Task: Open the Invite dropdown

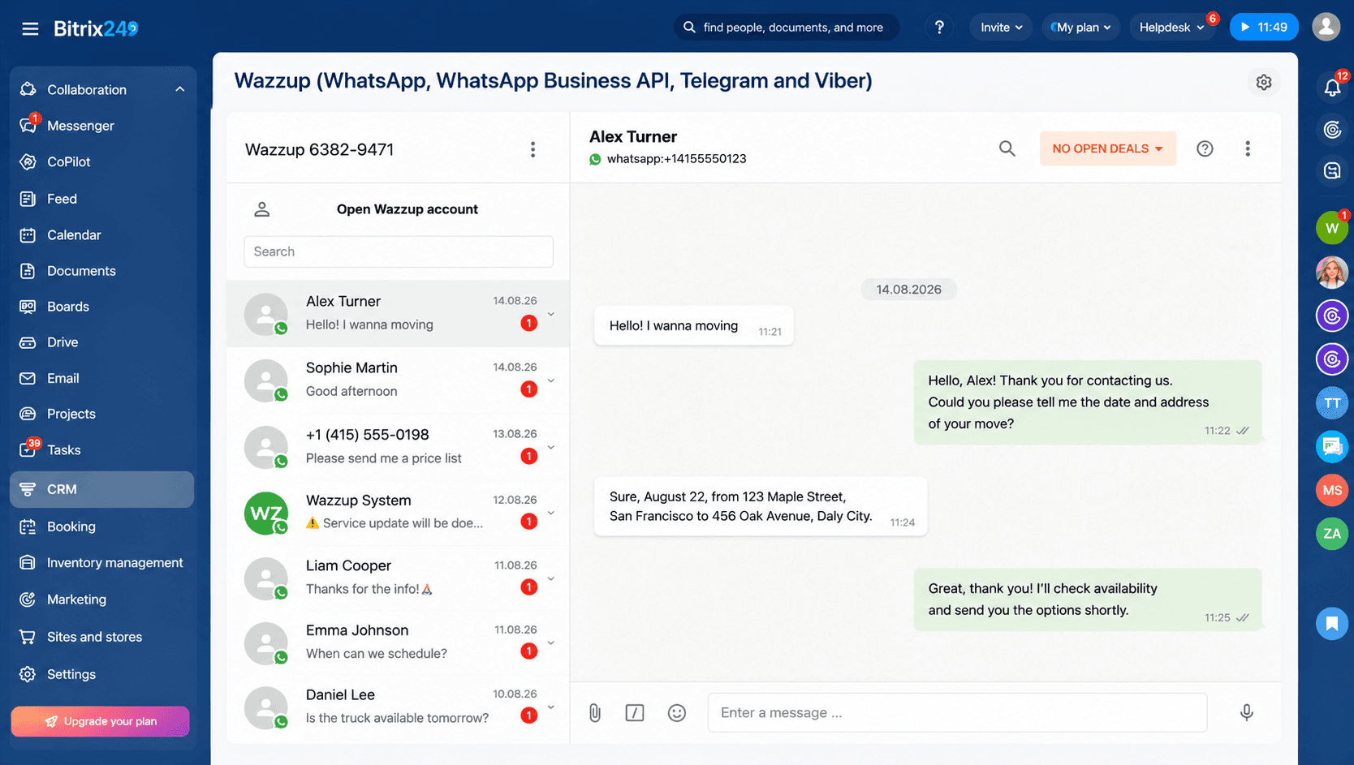Action: point(1000,27)
